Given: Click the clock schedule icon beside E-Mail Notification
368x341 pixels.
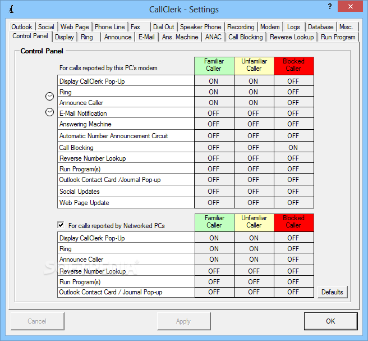Looking at the screenshot, I should point(49,112).
